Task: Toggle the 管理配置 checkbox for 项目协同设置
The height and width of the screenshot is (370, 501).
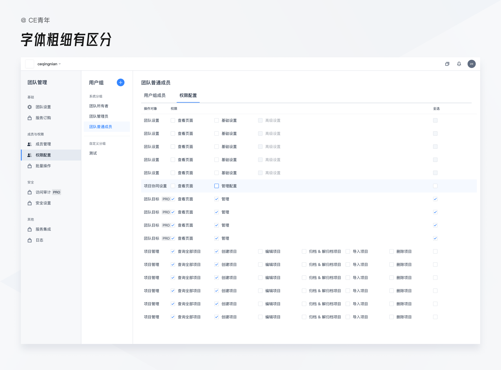Action: [216, 186]
